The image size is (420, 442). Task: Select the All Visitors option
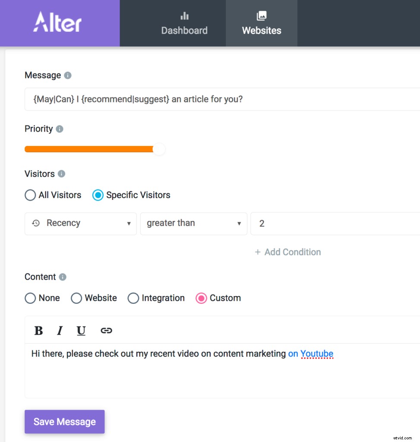[x=30, y=195]
